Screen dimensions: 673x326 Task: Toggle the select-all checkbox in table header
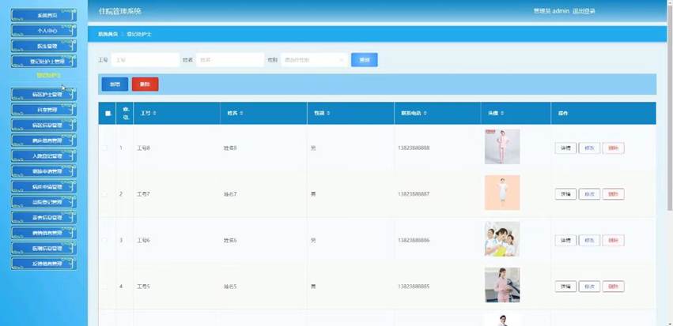(x=108, y=114)
